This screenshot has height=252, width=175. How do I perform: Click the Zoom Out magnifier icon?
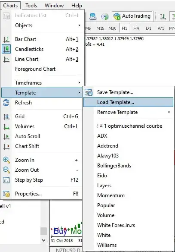pos(6,170)
